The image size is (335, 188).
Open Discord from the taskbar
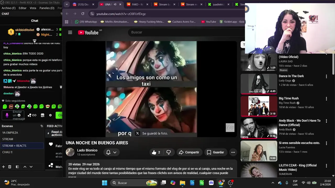pos(211,183)
